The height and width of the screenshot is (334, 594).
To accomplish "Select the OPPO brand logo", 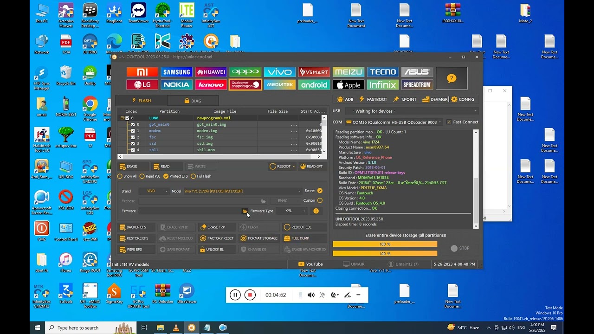I will click(245, 72).
